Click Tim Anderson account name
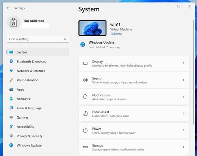Viewport: 197px width, 156px height. point(34,21)
